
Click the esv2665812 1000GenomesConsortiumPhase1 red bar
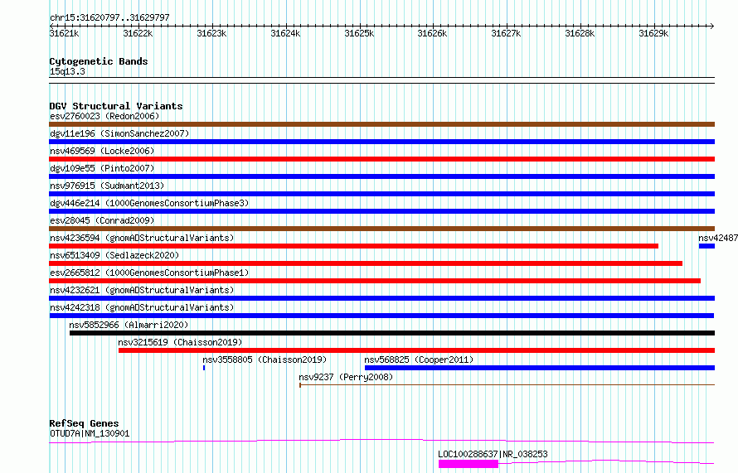pos(375,281)
